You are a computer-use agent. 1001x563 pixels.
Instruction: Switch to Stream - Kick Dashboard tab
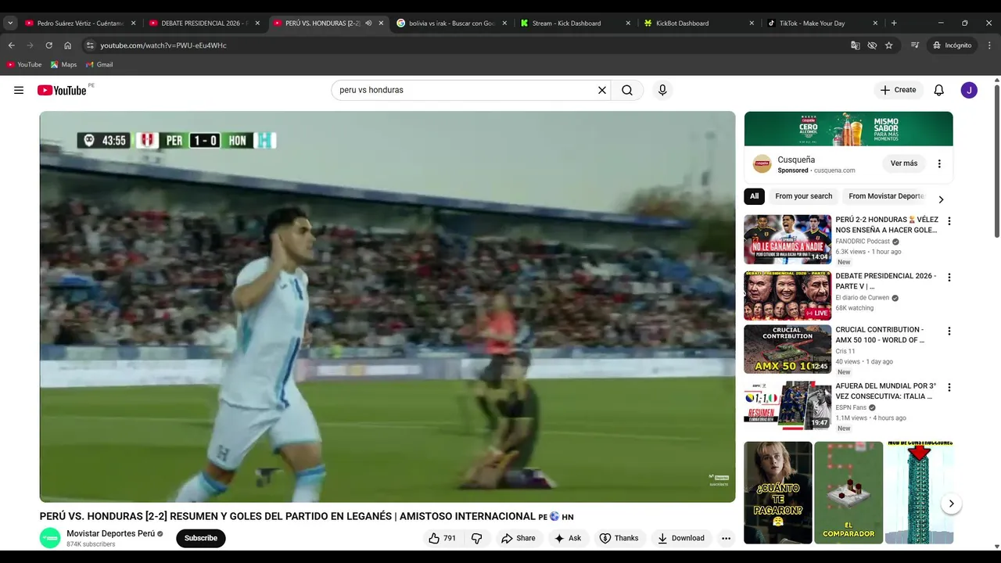click(x=575, y=23)
